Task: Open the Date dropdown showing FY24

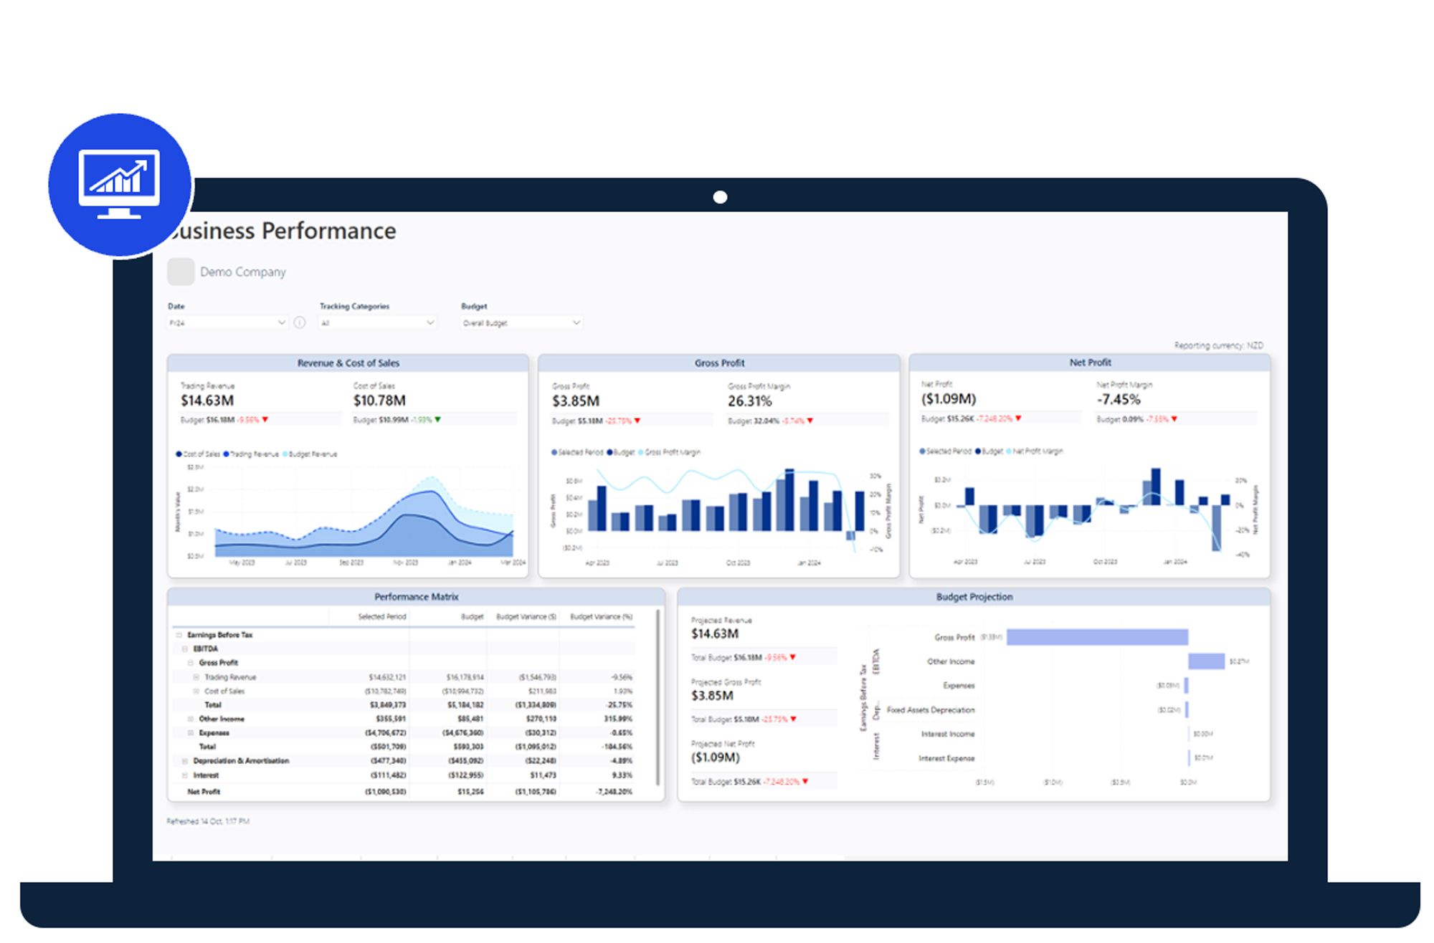Action: coord(227,323)
